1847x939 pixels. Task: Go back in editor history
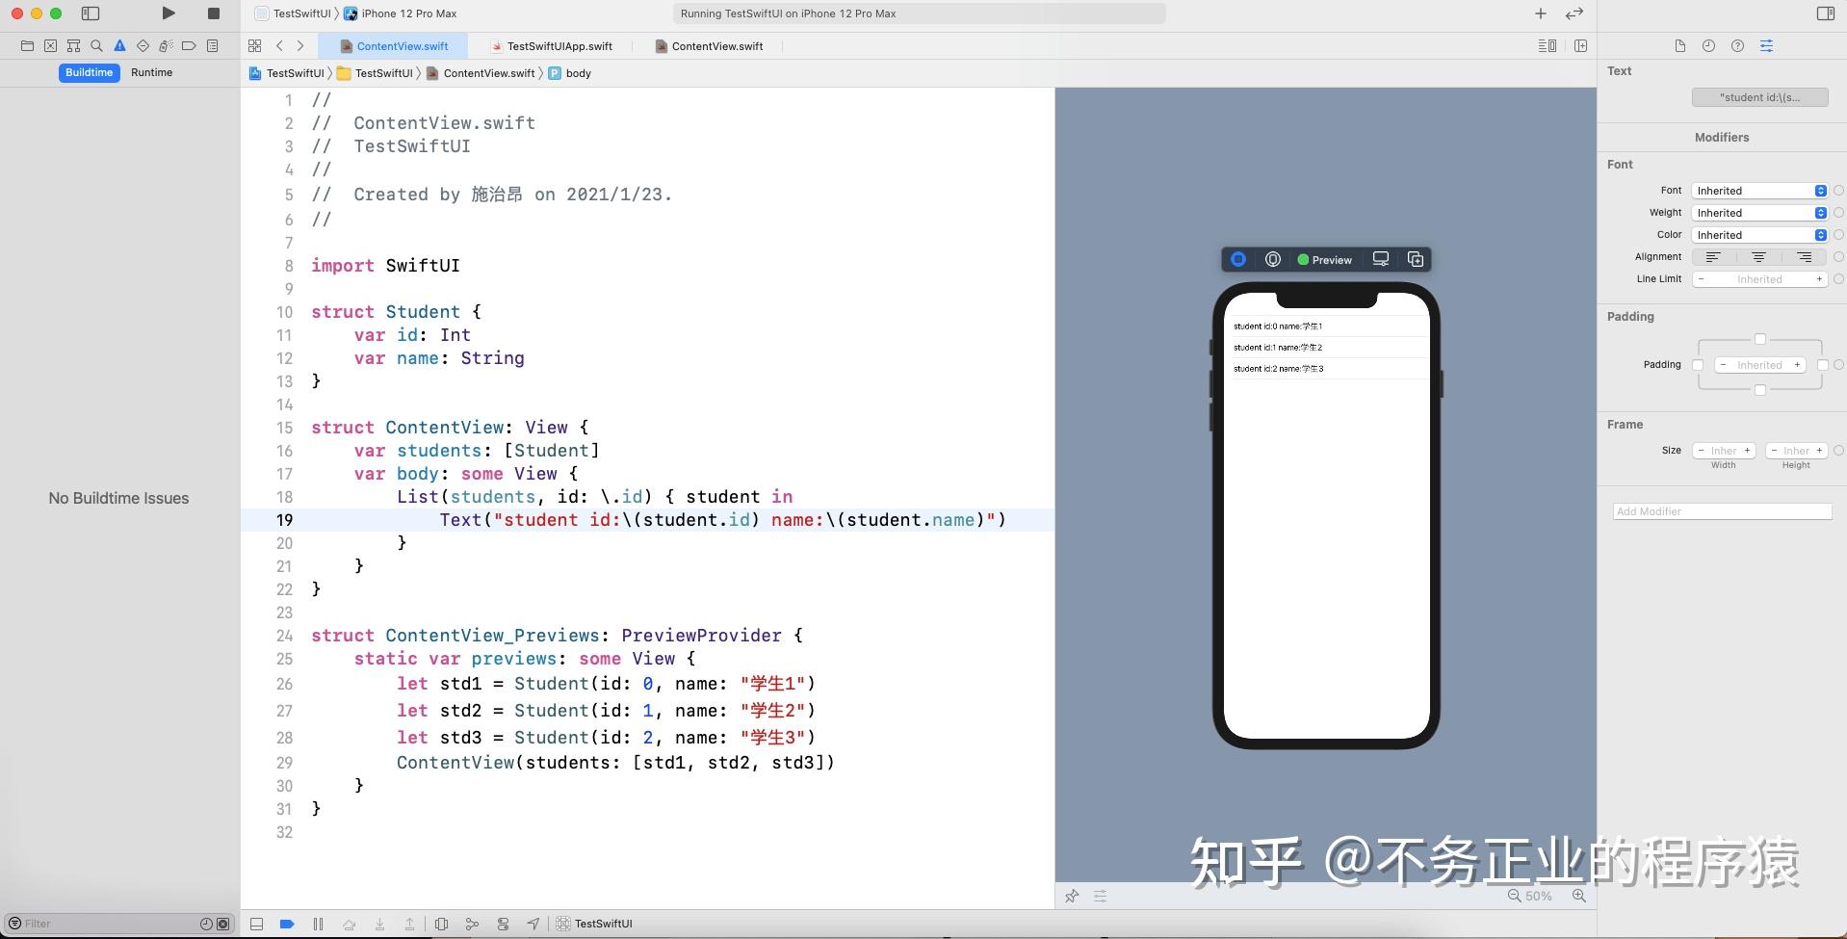point(279,45)
